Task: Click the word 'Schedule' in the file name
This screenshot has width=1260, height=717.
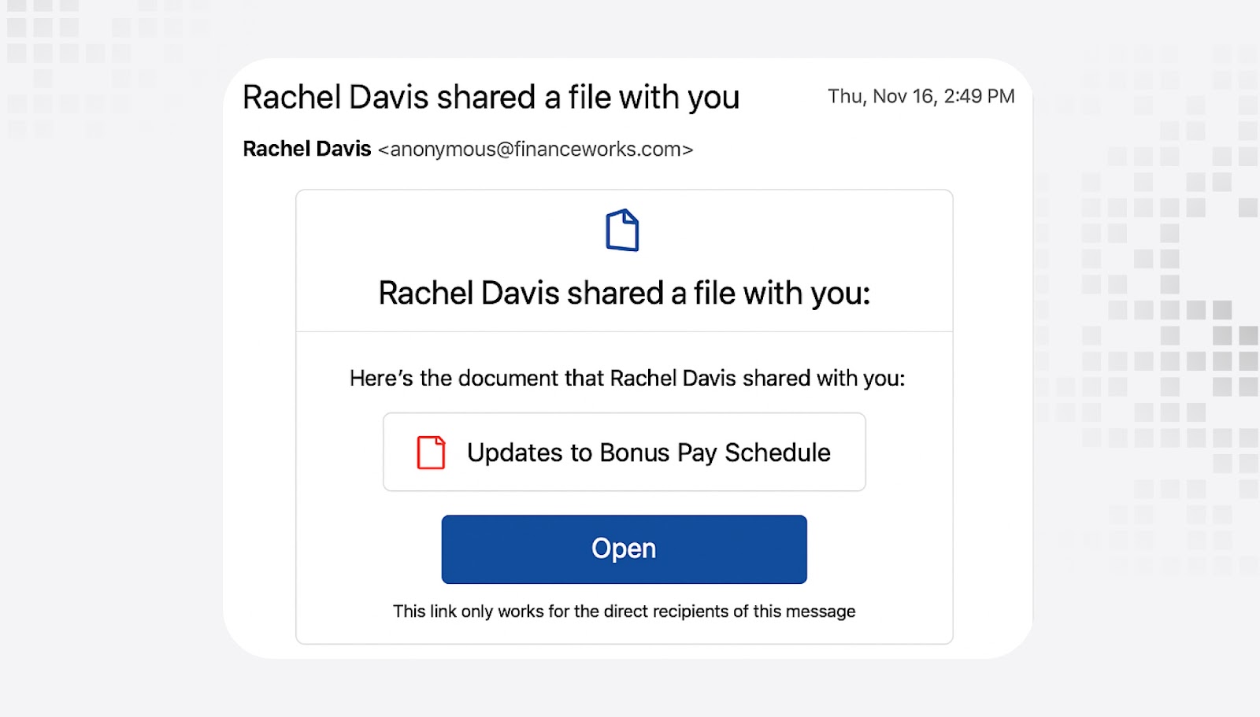Action: click(x=777, y=453)
